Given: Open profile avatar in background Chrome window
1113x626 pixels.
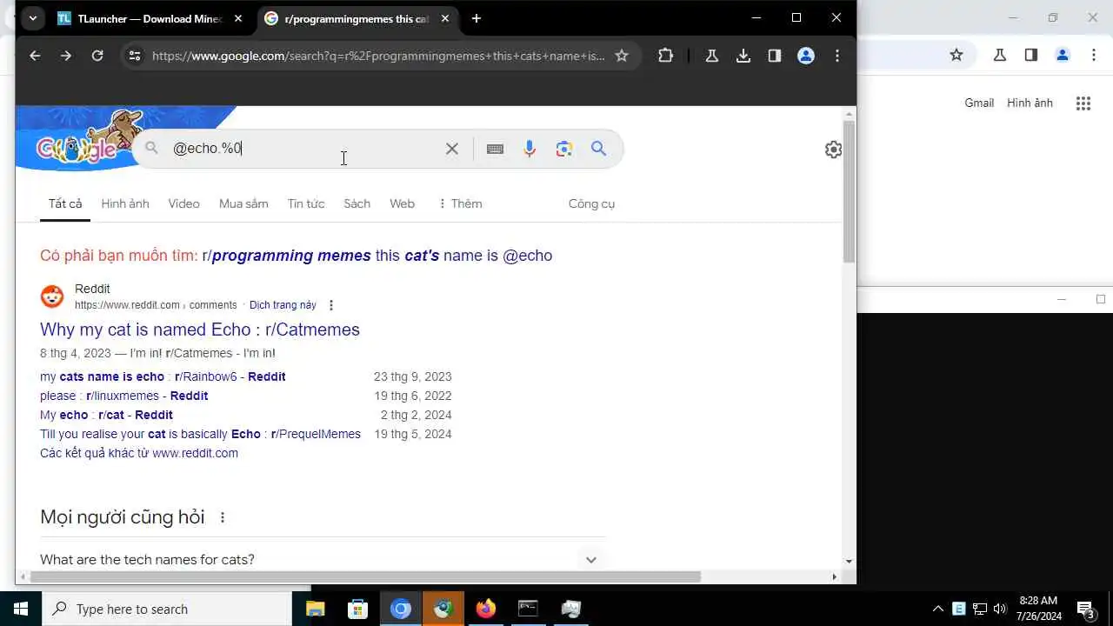Looking at the screenshot, I should tap(1063, 55).
